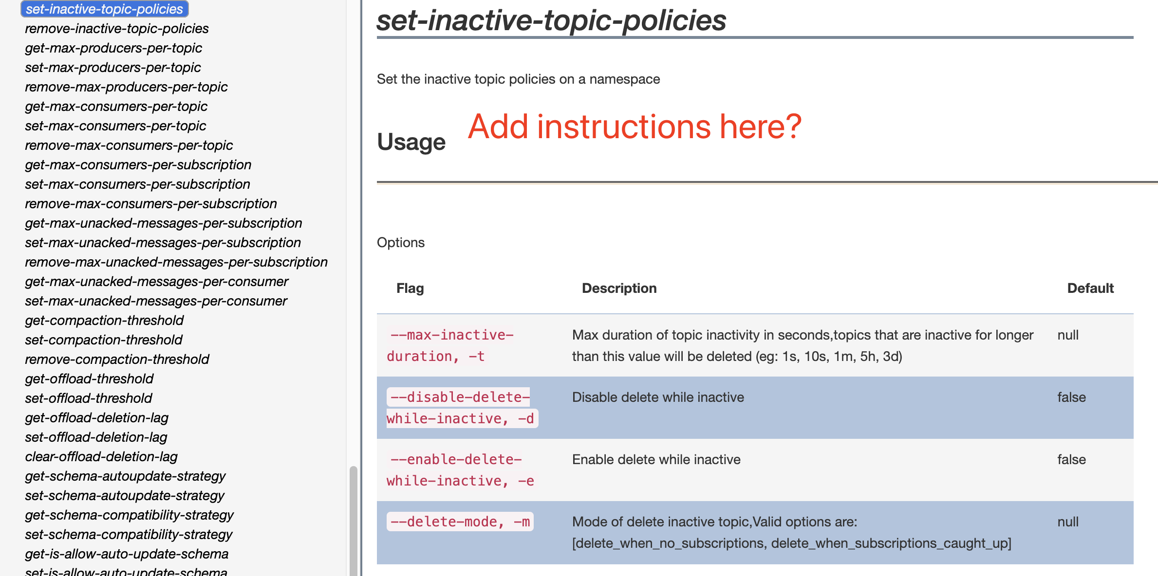The height and width of the screenshot is (576, 1158).
Task: Click remove-compaction-threshold link
Action: [x=117, y=360]
